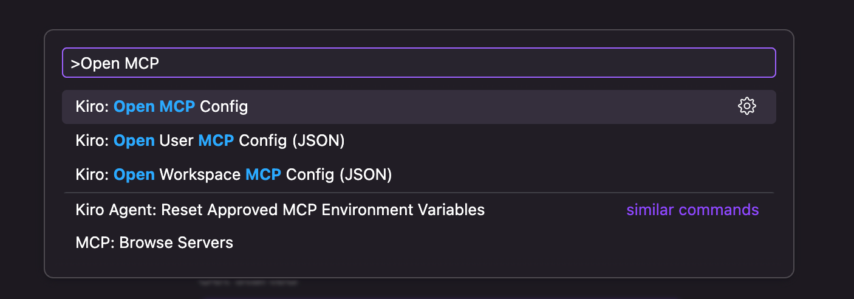Click the gear icon to configure keybinding
The width and height of the screenshot is (854, 299).
[746, 106]
